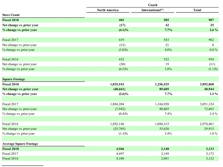This screenshot has width=223, height=167.
Task: Click the (0.4)% change value
Action: [123, 114]
